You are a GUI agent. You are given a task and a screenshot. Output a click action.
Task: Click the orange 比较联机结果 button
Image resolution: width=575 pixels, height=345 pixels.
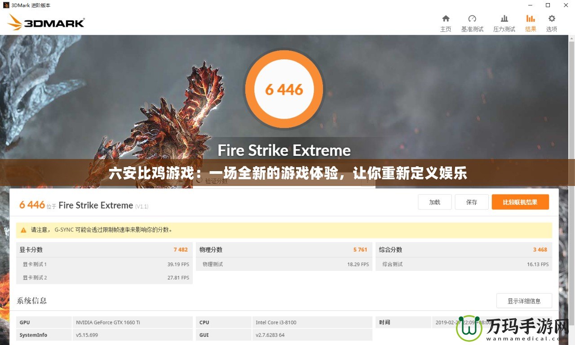(520, 202)
